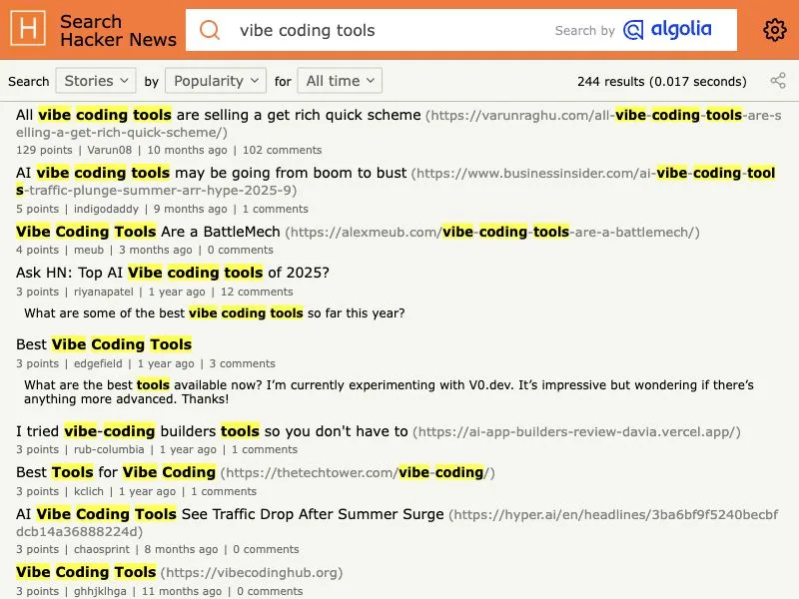
Task: Click the '9 months ago' timestamp
Action: pyautogui.click(x=191, y=209)
